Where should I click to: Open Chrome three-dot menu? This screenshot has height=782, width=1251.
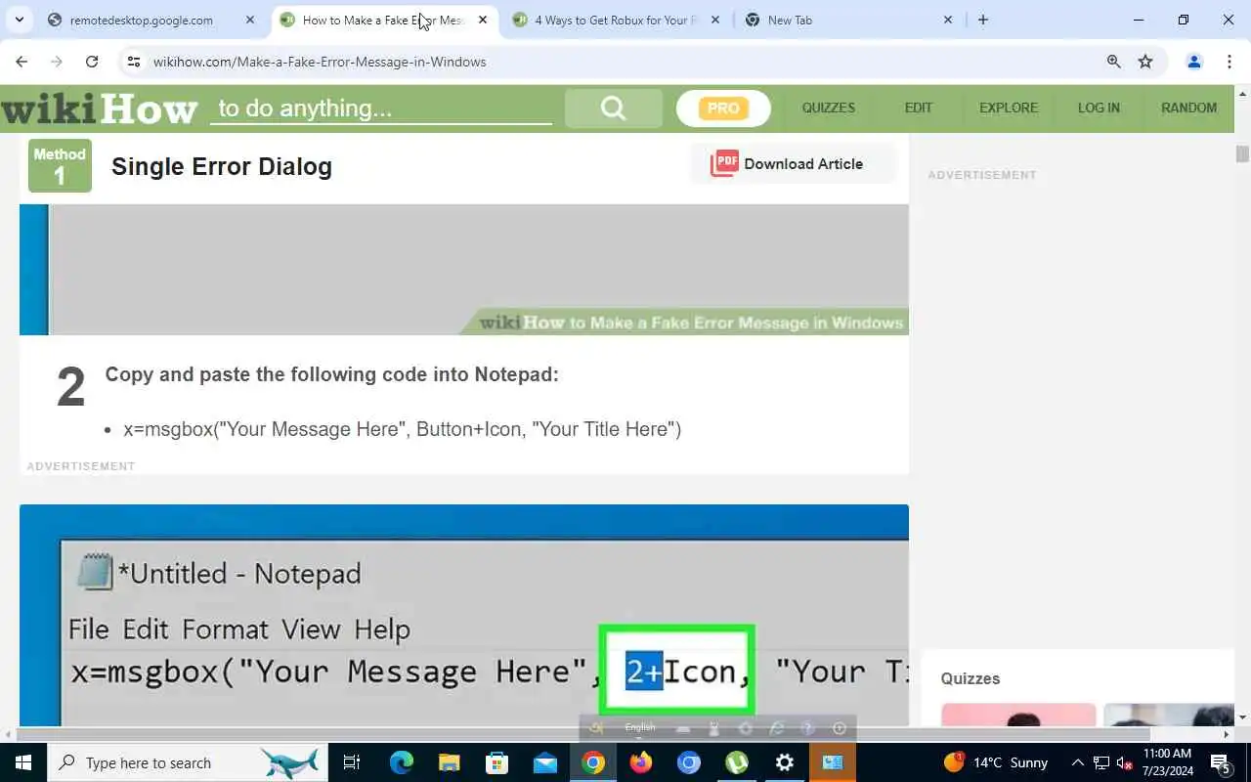coord(1229,62)
